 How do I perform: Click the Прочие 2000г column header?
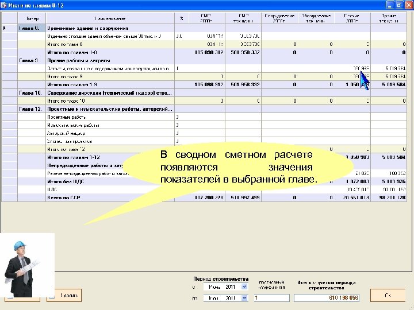(x=352, y=18)
